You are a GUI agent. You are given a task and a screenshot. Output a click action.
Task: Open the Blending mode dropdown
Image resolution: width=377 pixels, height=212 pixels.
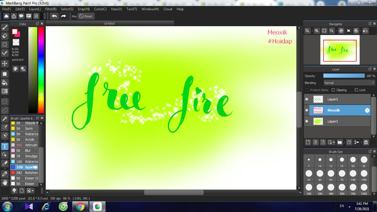click(349, 83)
